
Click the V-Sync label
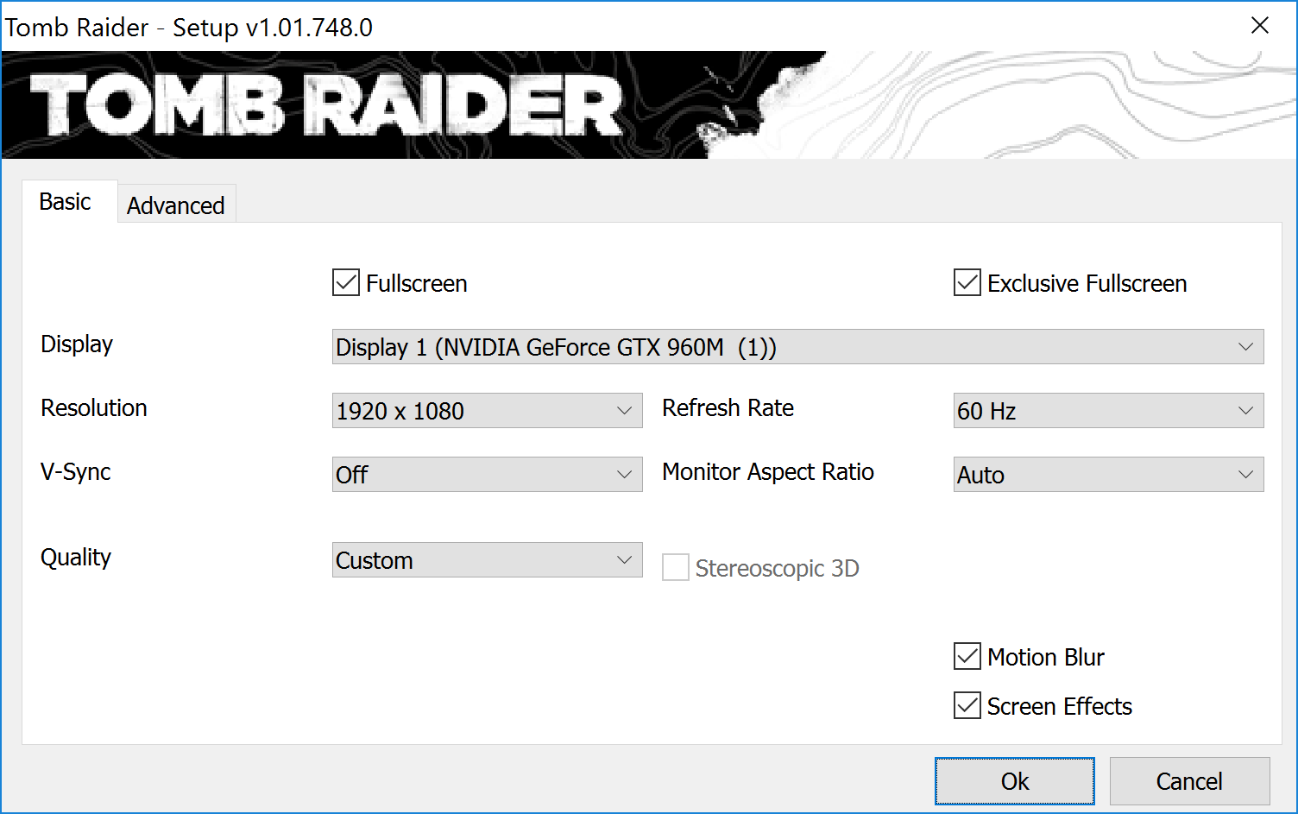[76, 472]
